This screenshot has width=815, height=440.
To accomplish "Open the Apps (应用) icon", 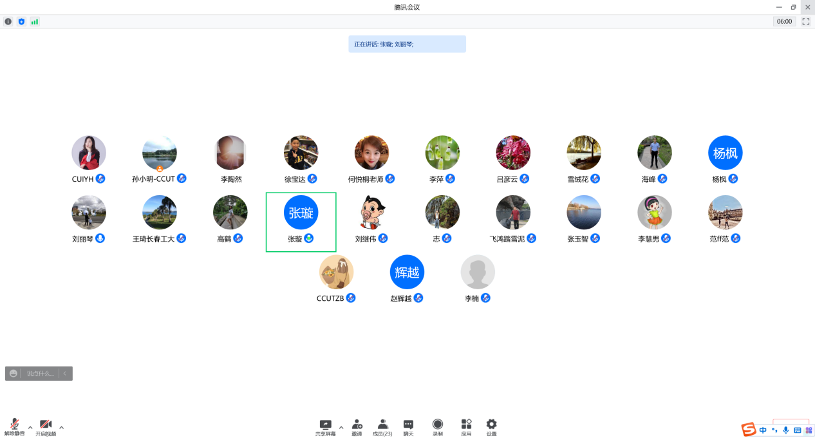I will 466,427.
